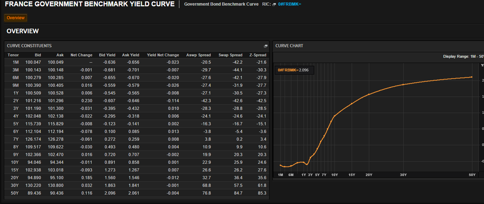Click Z-Spread 10.6 in 8Y row
This screenshot has height=204, width=484.
point(262,147)
